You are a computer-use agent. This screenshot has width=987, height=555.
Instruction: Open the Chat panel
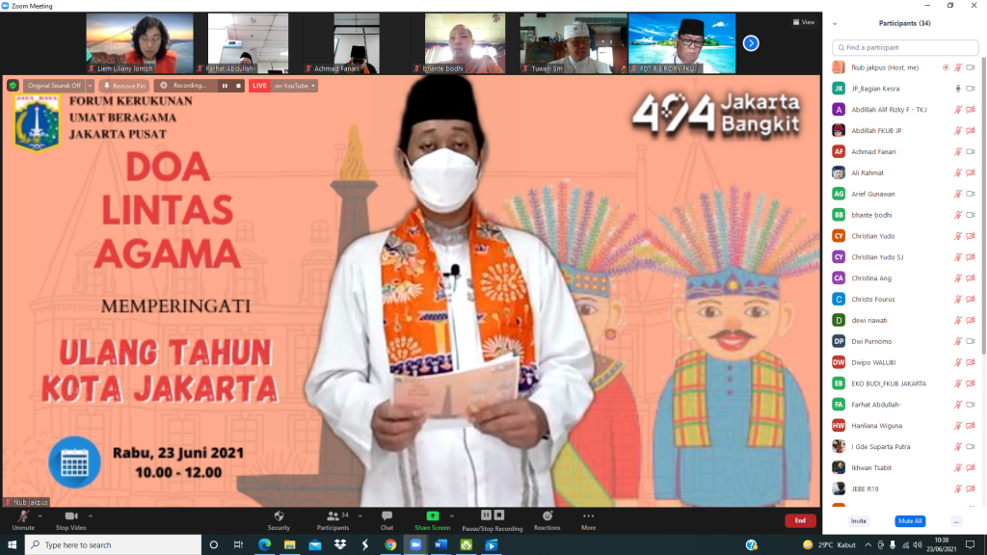(x=387, y=518)
